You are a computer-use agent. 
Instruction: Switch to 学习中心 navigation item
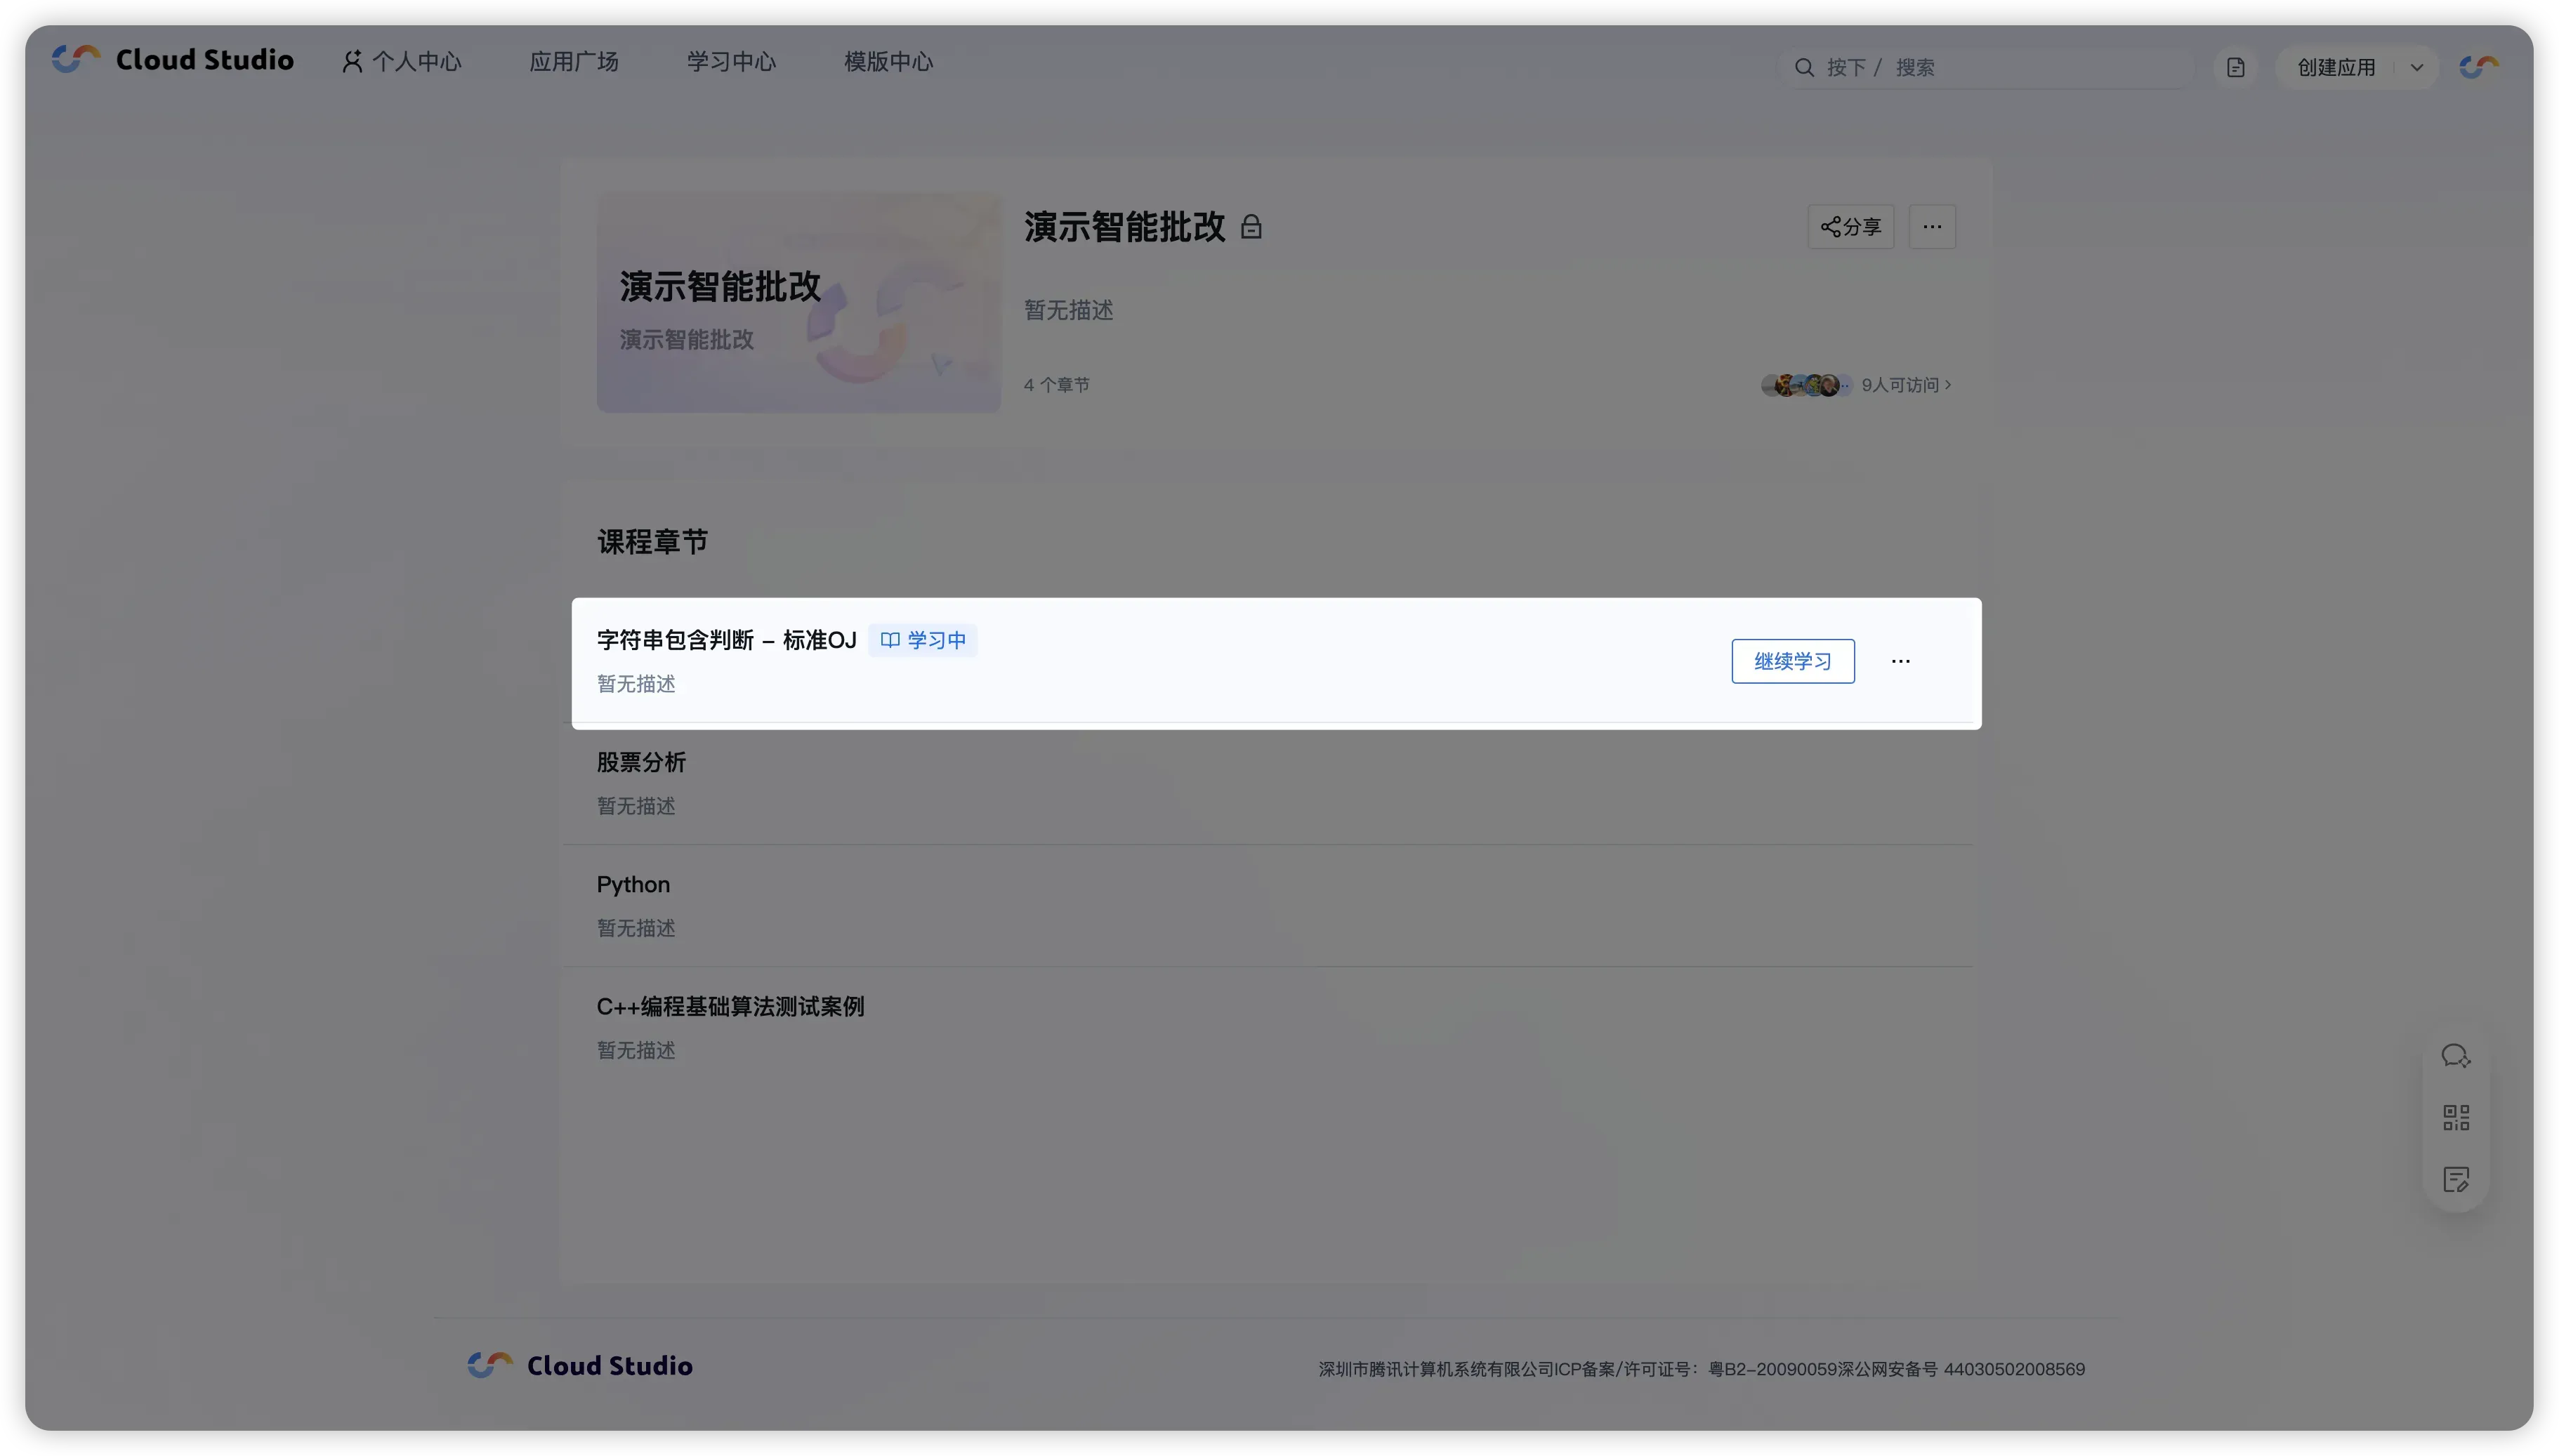(x=730, y=62)
